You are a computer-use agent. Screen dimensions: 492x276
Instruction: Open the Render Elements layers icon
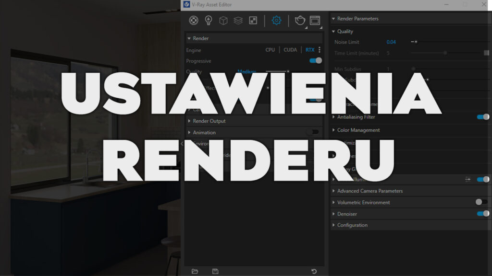tap(238, 20)
